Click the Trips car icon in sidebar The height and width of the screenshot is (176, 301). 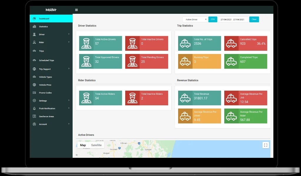click(x=34, y=51)
